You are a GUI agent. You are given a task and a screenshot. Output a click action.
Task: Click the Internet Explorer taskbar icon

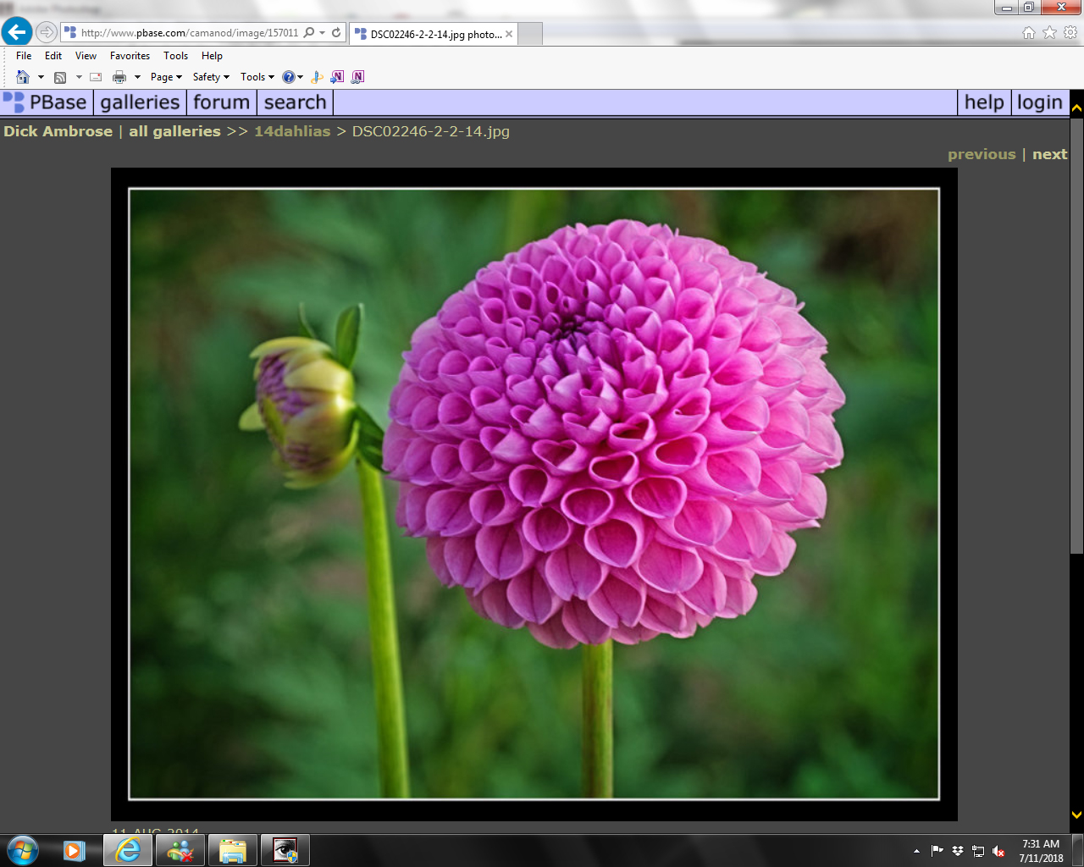point(128,850)
